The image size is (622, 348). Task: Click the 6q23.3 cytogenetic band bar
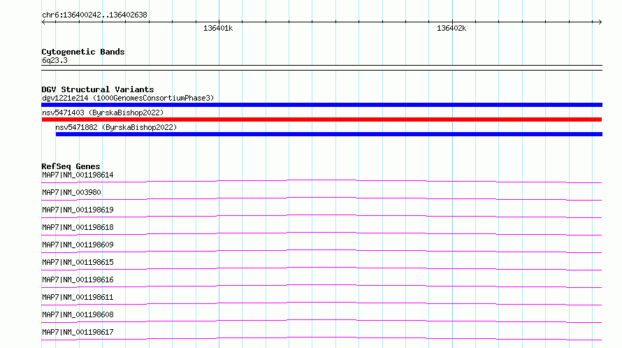[321, 68]
